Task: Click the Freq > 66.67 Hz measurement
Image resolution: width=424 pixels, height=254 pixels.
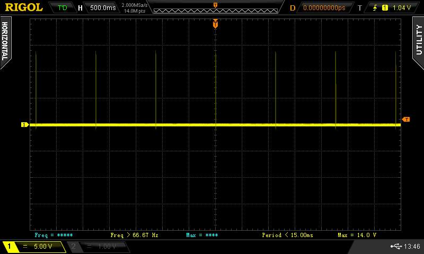Action: point(134,235)
